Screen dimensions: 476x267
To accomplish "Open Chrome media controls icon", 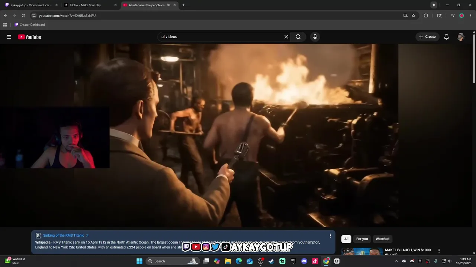I will point(453,16).
